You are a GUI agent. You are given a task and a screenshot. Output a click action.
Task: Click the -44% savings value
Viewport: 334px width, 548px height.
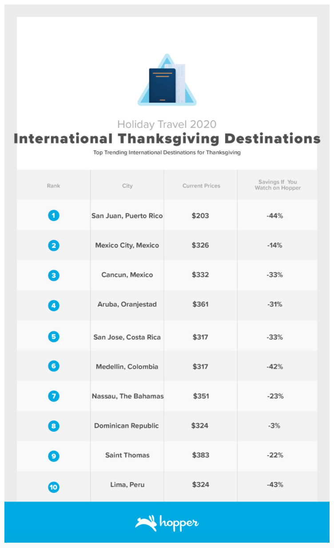[275, 216]
